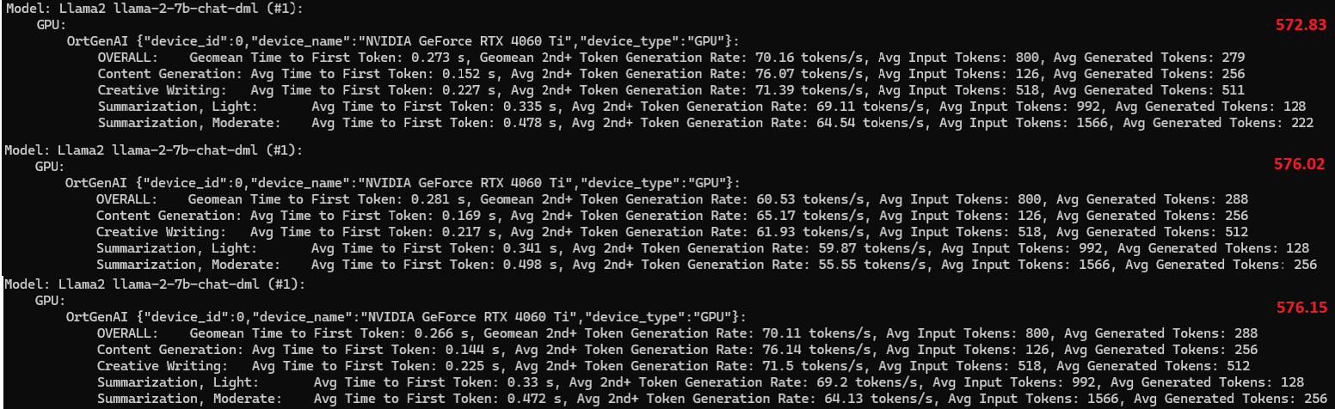Image resolution: width=1335 pixels, height=409 pixels.
Task: Click the OVERALL line with 70.11 tokens/s
Action: pyautogui.click(x=677, y=333)
